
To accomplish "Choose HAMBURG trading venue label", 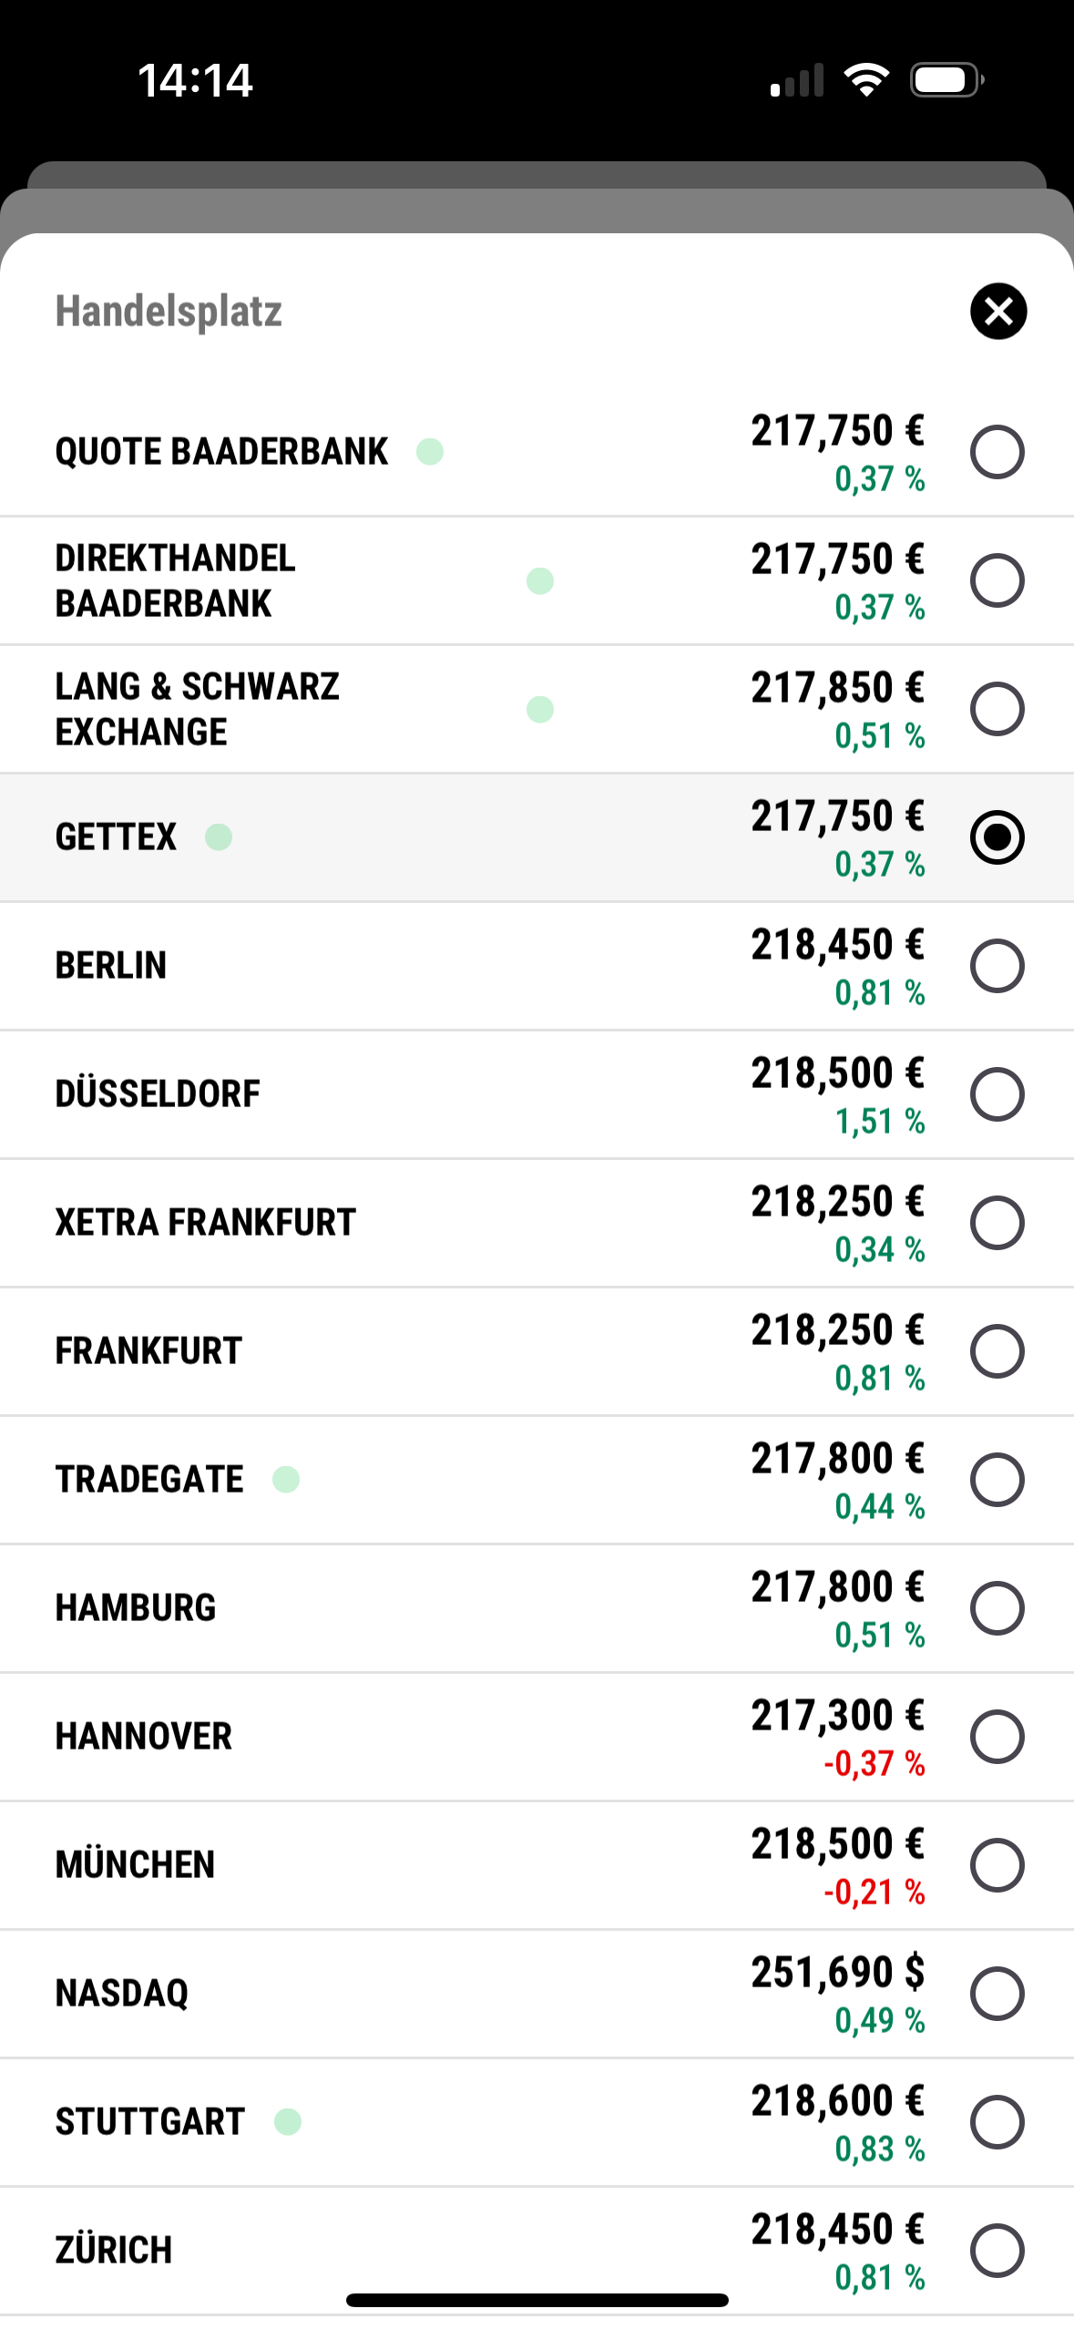I will tap(136, 1607).
